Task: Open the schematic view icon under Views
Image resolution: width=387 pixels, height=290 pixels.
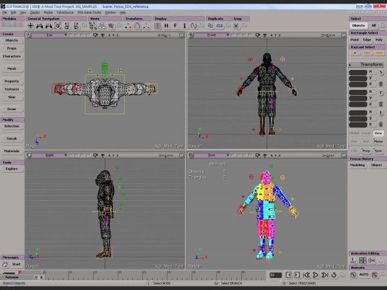Action: point(102,26)
